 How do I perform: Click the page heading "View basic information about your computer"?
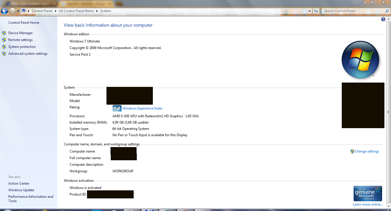[x=108, y=25]
